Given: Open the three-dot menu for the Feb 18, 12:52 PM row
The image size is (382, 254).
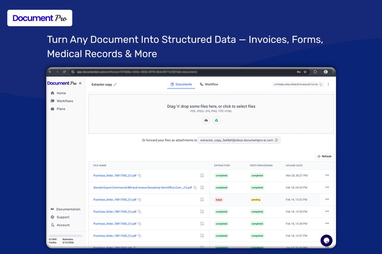Looking at the screenshot, I should [327, 199].
